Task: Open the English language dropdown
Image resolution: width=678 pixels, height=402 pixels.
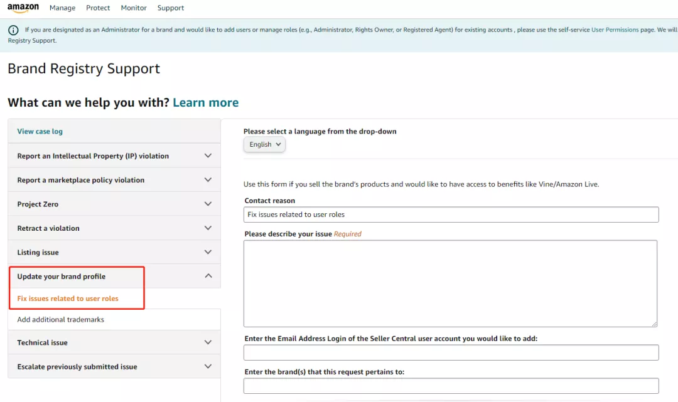Action: pos(264,145)
